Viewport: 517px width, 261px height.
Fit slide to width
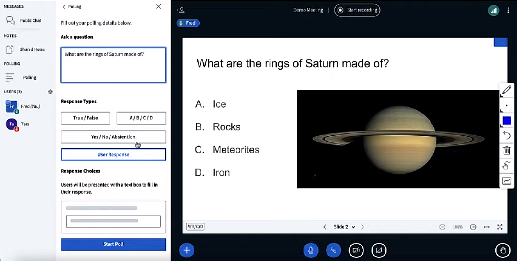coord(487,227)
